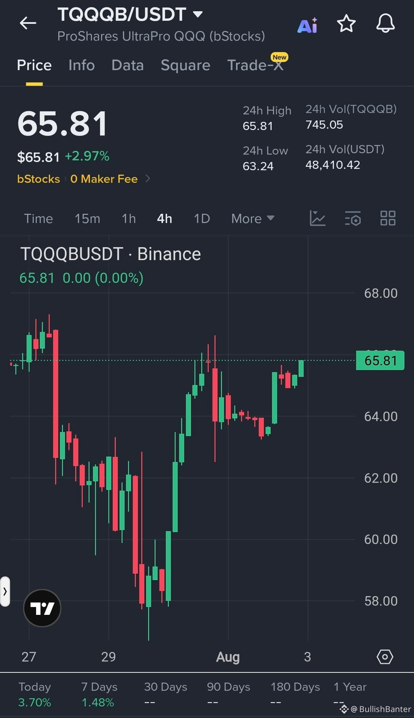The width and height of the screenshot is (414, 718).
Task: Select the Time chart interval
Action: (38, 219)
